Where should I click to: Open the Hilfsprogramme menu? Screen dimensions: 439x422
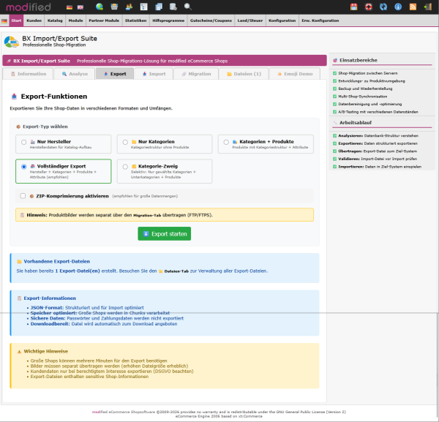[163, 20]
